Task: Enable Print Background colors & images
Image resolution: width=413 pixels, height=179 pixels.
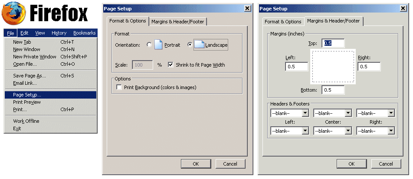Action: [x=119, y=87]
